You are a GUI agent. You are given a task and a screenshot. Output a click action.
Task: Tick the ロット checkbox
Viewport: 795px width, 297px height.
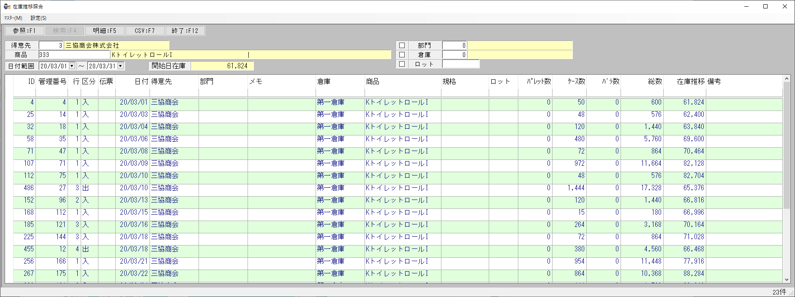tap(402, 64)
